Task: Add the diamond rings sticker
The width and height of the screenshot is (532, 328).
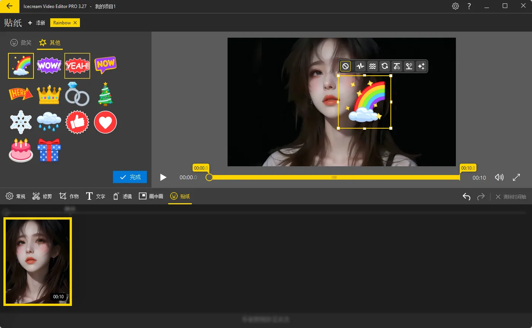Action: (x=77, y=94)
